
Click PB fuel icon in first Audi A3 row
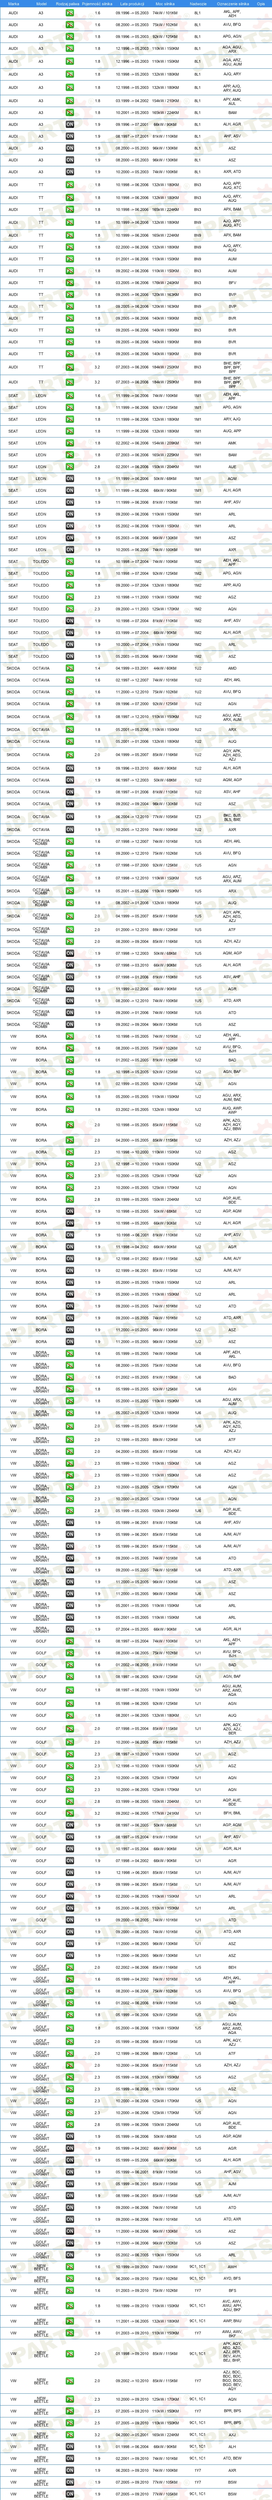pos(70,13)
